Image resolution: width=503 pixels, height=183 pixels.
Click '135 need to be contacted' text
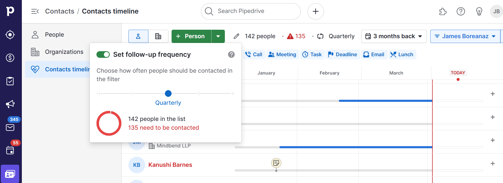(164, 128)
